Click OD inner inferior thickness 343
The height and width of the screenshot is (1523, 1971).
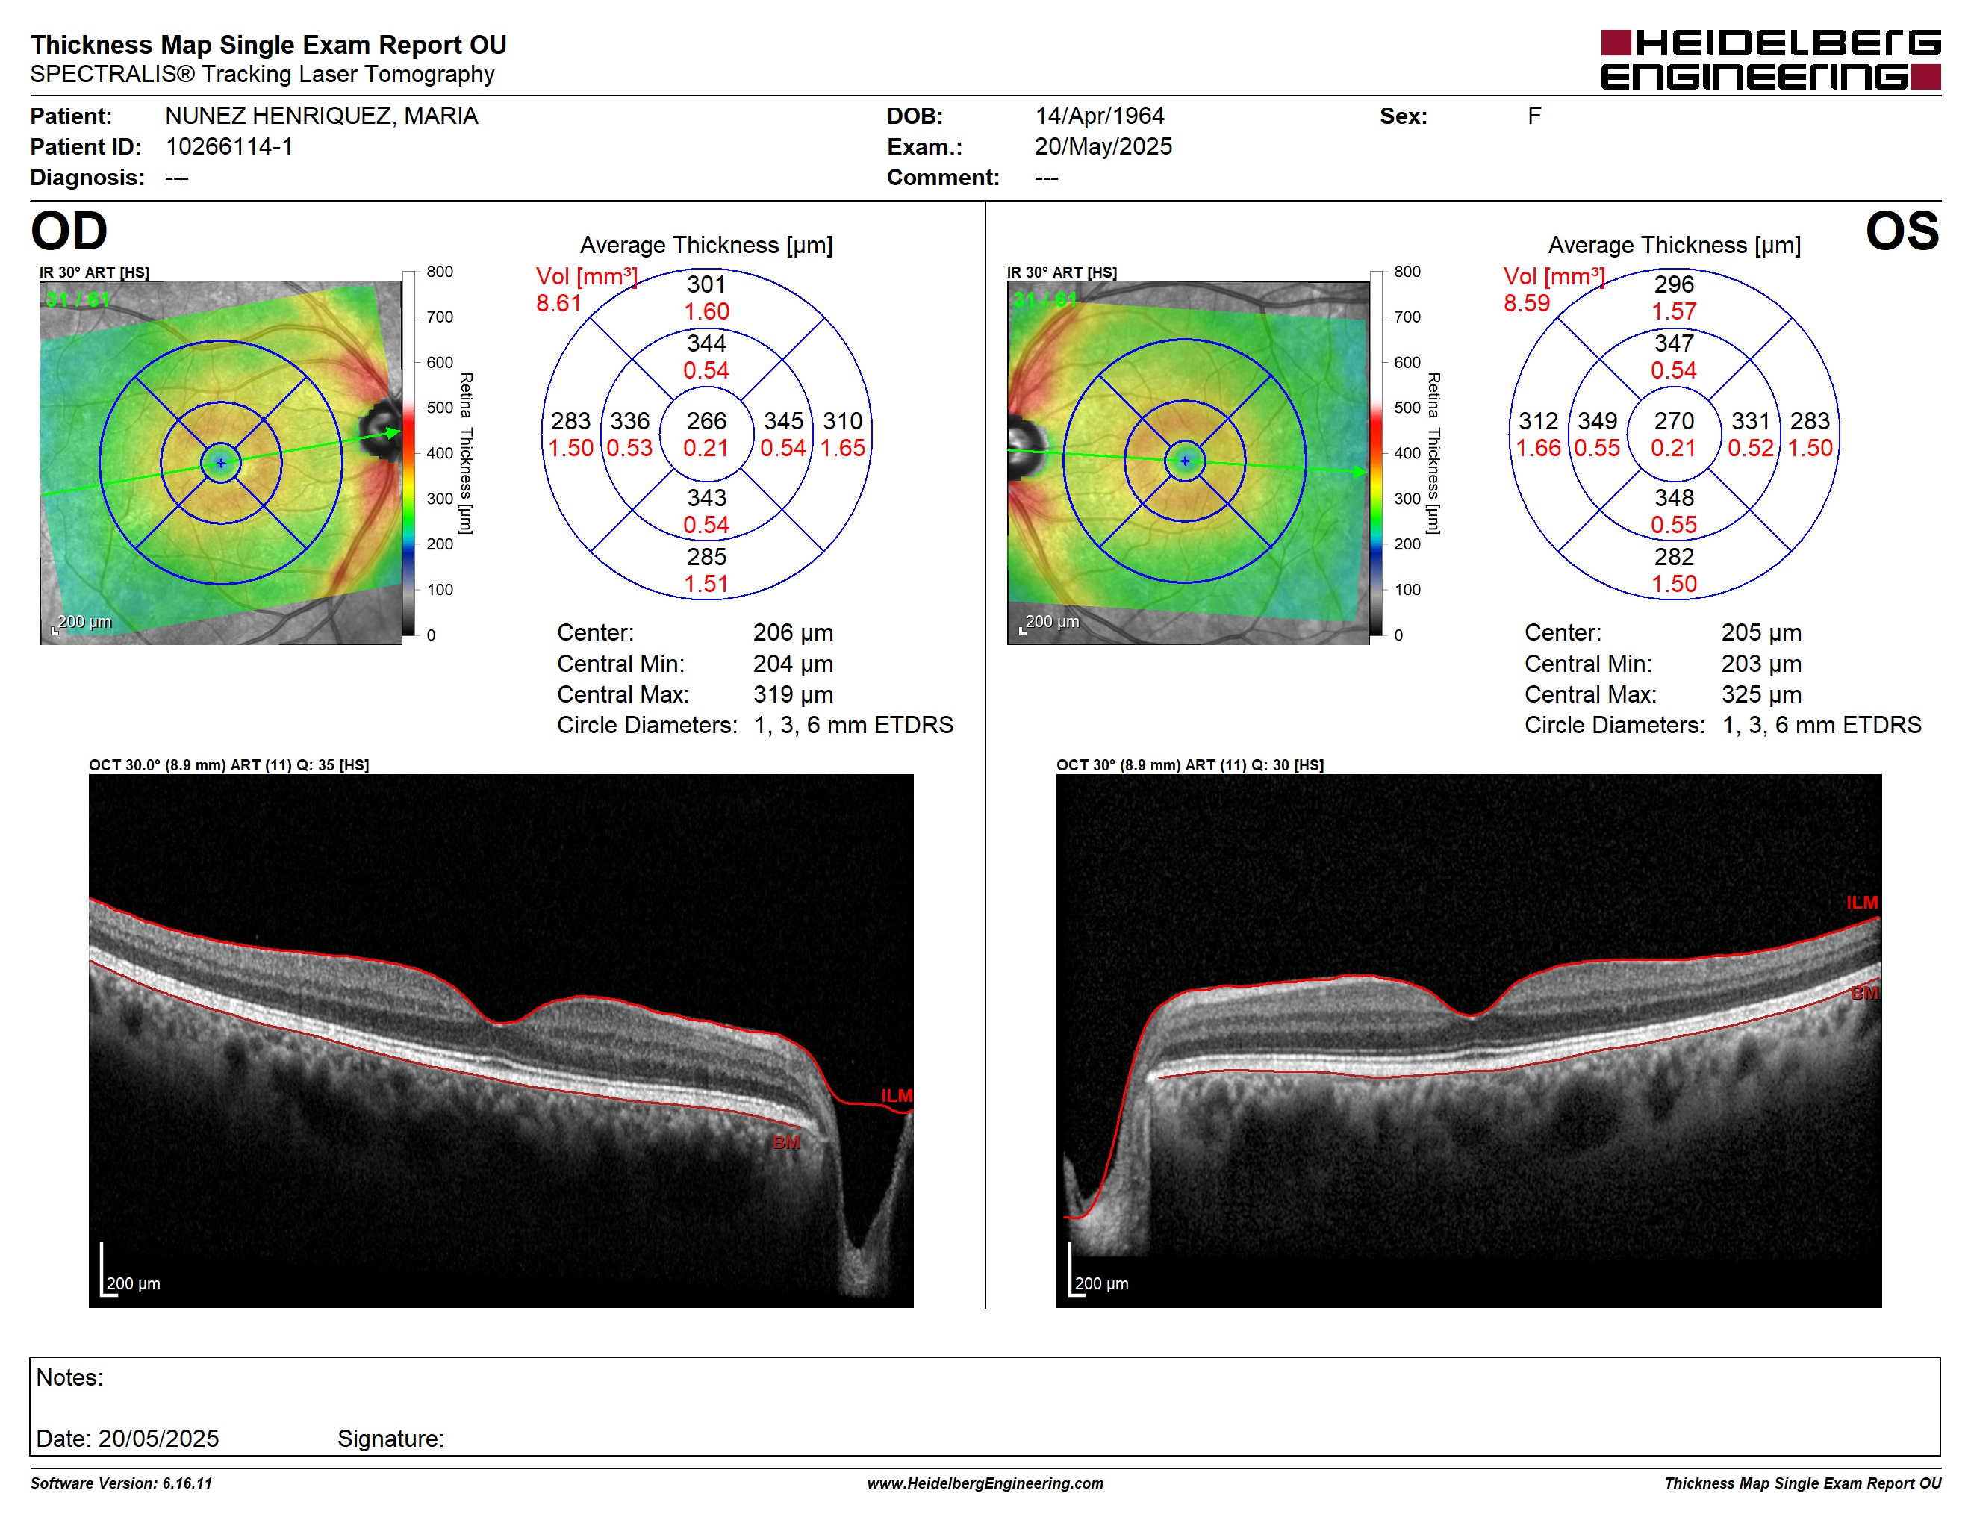[x=706, y=498]
